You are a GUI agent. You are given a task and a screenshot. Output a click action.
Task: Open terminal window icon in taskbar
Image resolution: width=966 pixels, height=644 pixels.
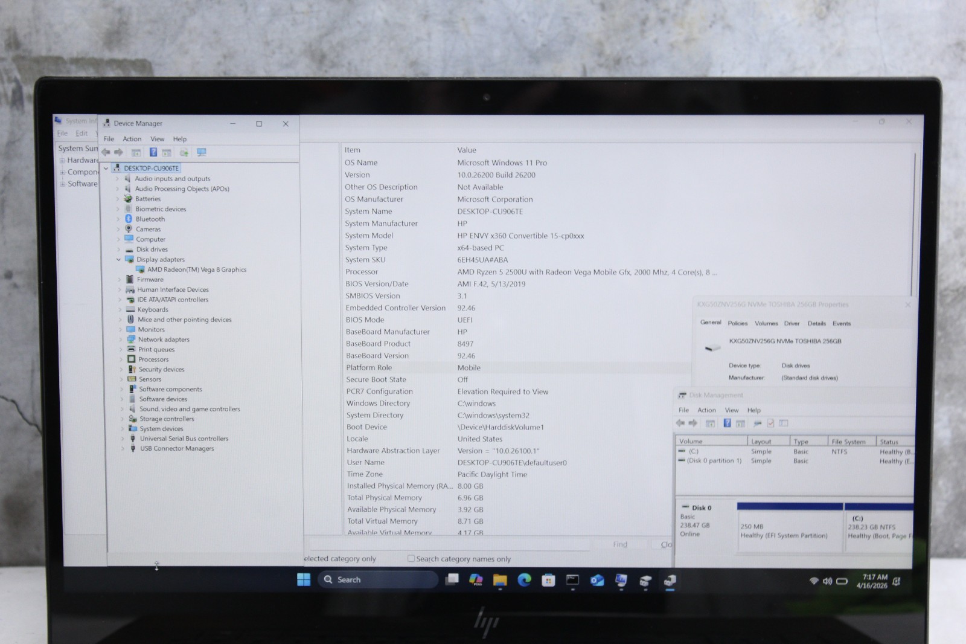pos(572,580)
